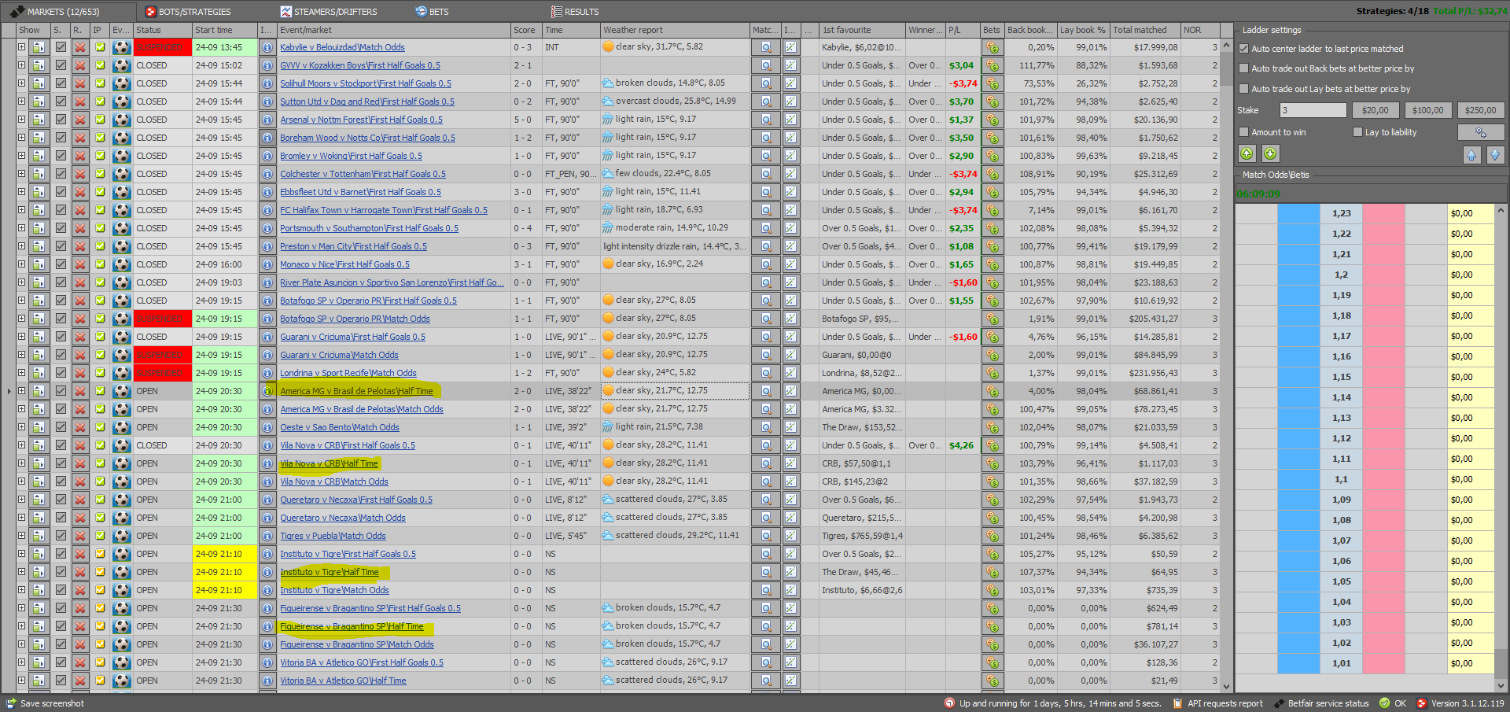The width and height of the screenshot is (1510, 712).
Task: Open match search icon for Kabylie row
Action: pos(766,47)
